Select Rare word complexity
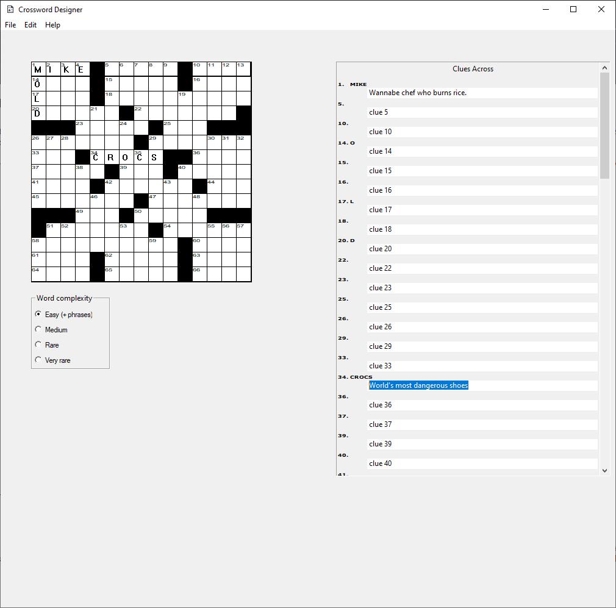Image resolution: width=616 pixels, height=608 pixels. click(47, 345)
